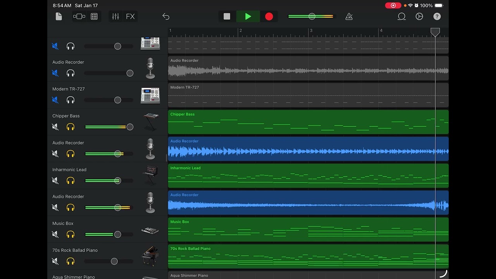Open the loop browser icon
This screenshot has height=279, width=496.
(401, 16)
